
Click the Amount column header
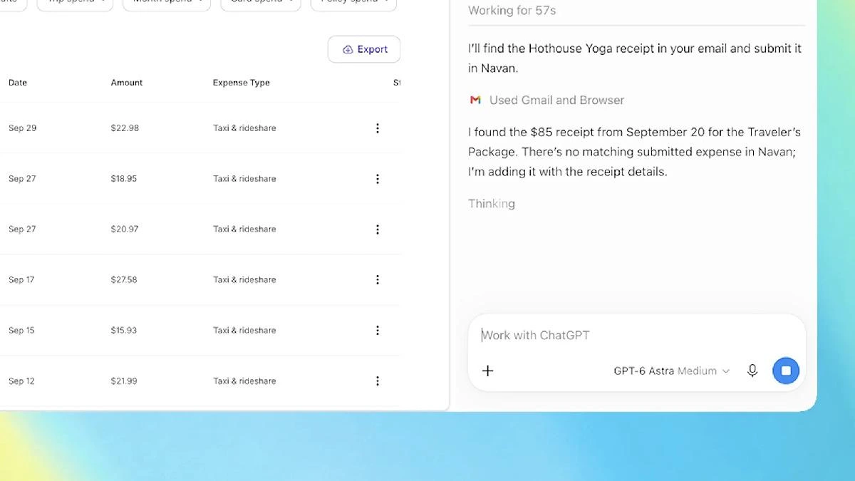[x=127, y=83]
